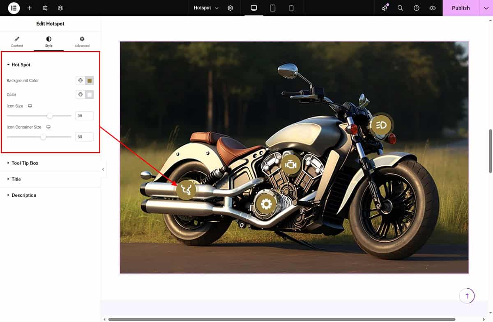
Task: Collapse the editor side panel
Action: [x=103, y=169]
